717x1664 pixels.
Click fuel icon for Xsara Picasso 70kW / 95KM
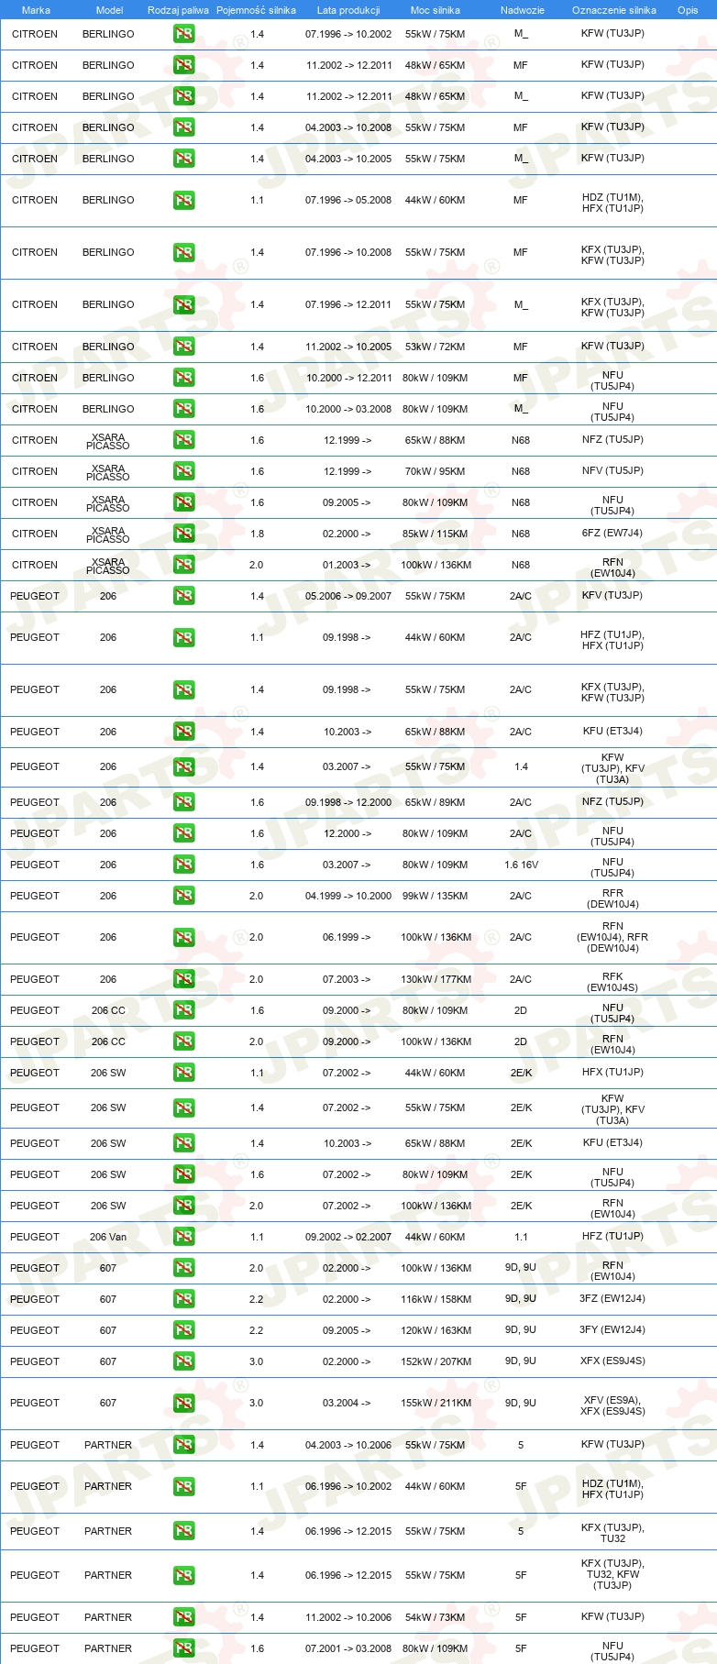tap(183, 471)
